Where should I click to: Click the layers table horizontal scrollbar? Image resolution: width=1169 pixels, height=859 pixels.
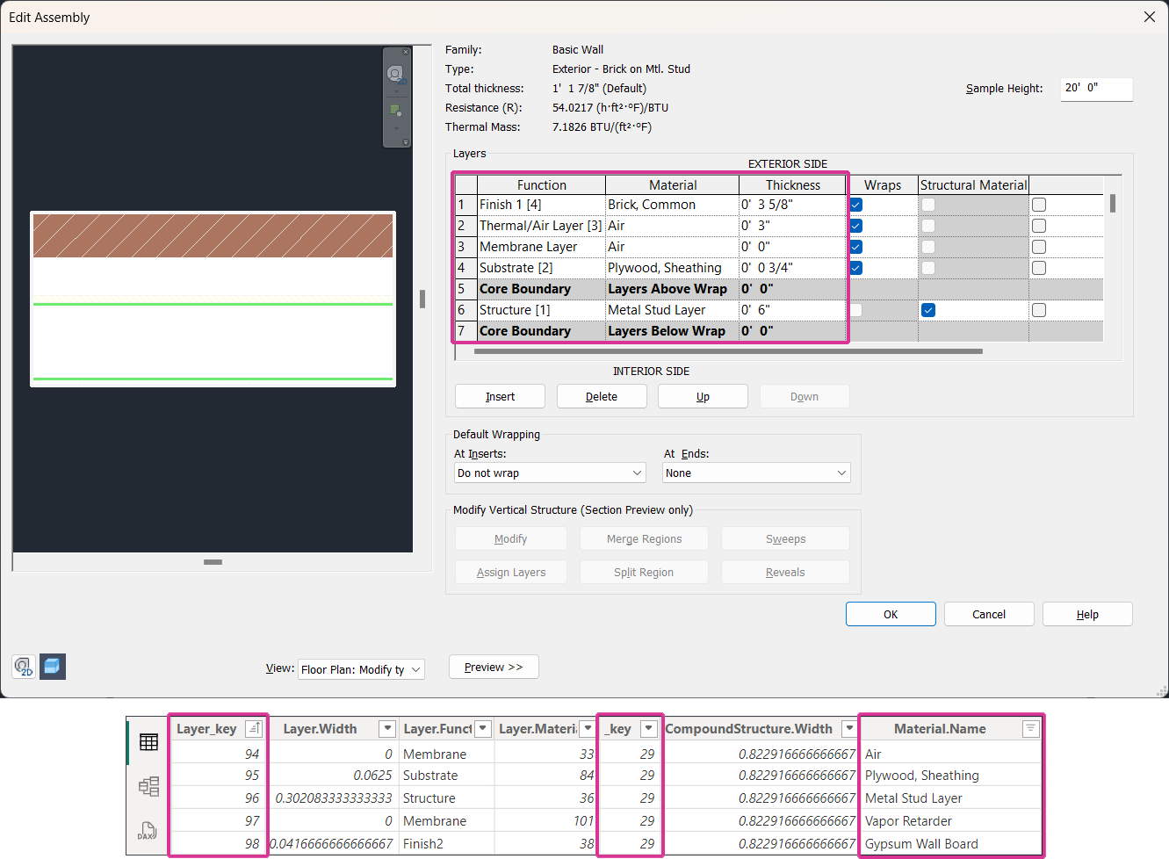[728, 351]
